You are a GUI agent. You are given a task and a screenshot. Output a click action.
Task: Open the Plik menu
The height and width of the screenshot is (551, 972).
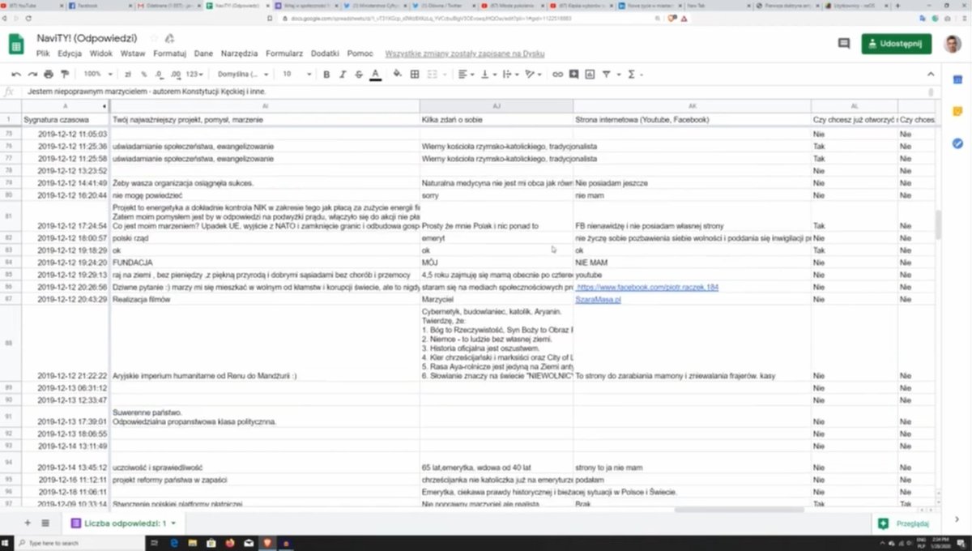43,53
